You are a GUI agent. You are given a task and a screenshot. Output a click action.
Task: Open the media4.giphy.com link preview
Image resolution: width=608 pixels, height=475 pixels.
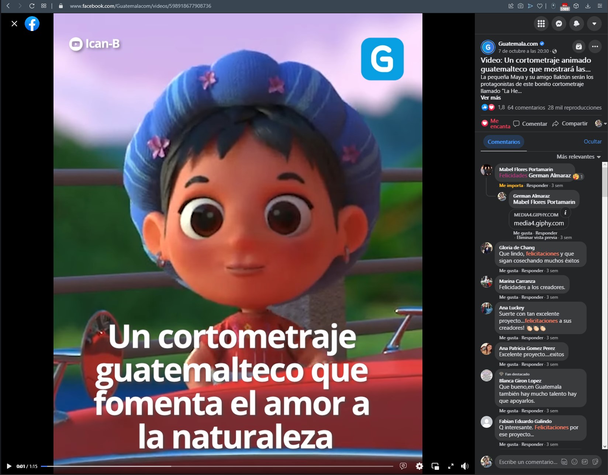[539, 219]
